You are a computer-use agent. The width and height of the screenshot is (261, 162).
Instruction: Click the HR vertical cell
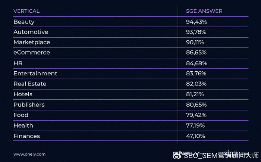pyautogui.click(x=18, y=63)
